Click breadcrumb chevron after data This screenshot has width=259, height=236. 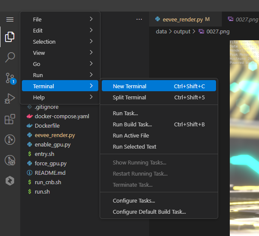click(170, 31)
